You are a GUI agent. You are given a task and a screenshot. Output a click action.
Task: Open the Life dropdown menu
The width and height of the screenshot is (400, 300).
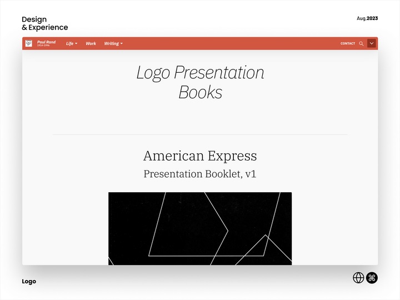point(71,43)
